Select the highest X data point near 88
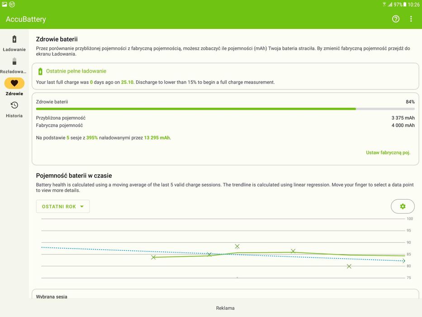The height and width of the screenshot is (317, 422). pyautogui.click(x=237, y=246)
